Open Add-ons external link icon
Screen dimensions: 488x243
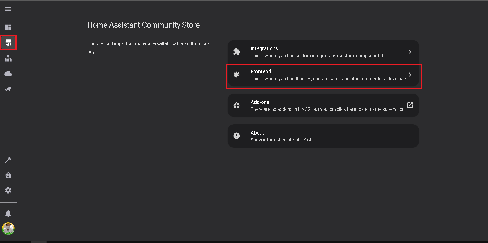coord(410,105)
